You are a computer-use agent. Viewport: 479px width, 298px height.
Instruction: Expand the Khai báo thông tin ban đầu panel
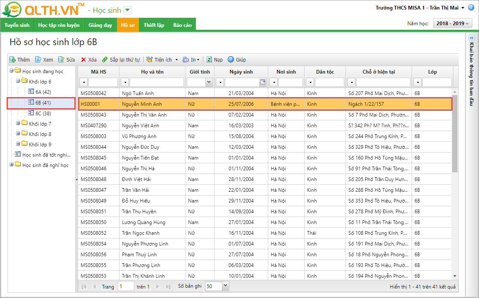pyautogui.click(x=471, y=38)
